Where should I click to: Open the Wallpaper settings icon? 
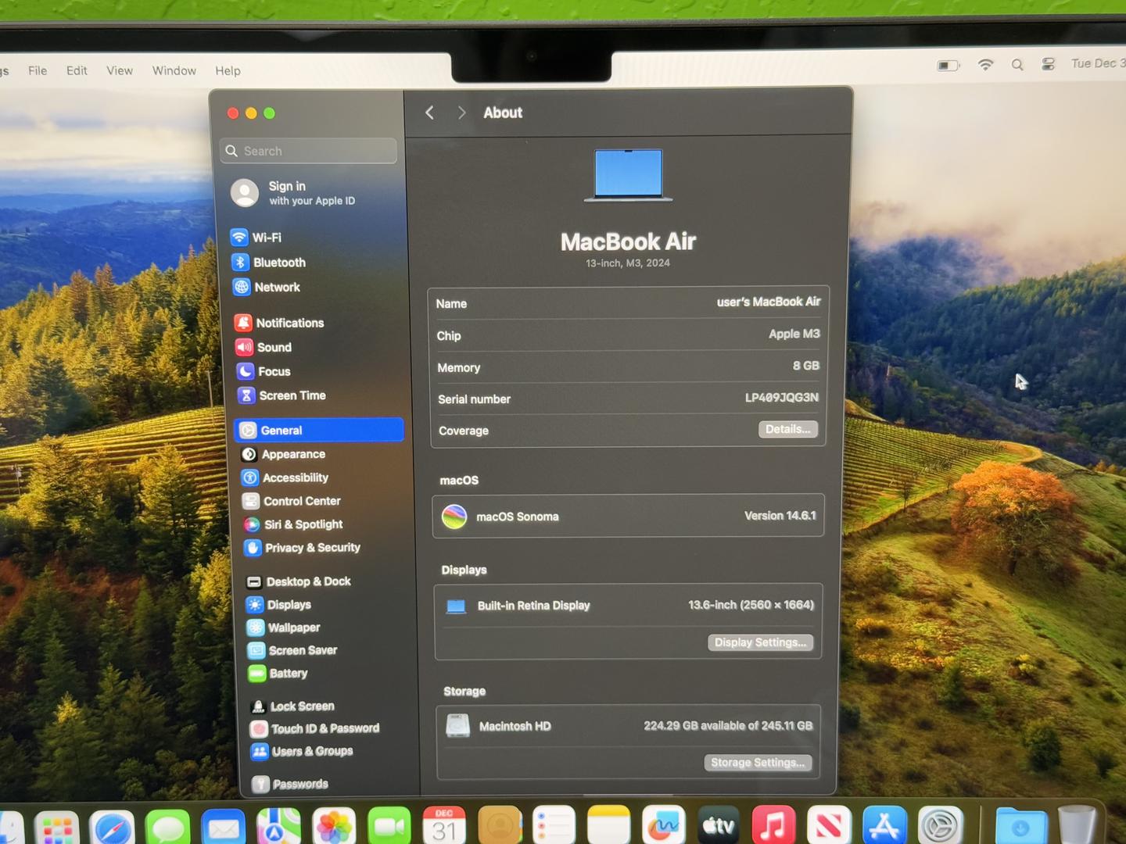click(256, 628)
